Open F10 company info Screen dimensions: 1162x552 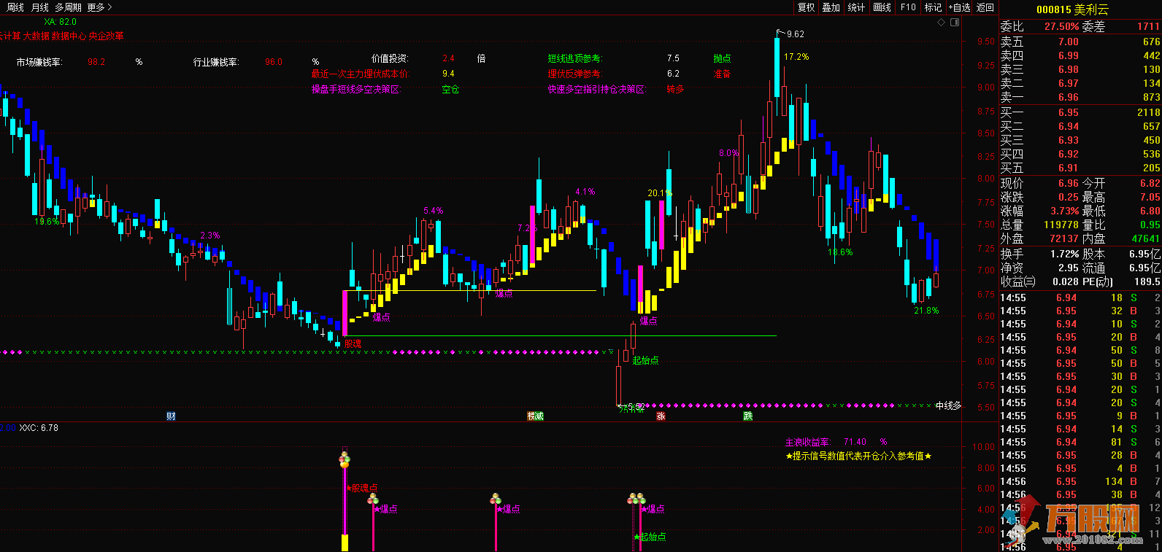908,7
